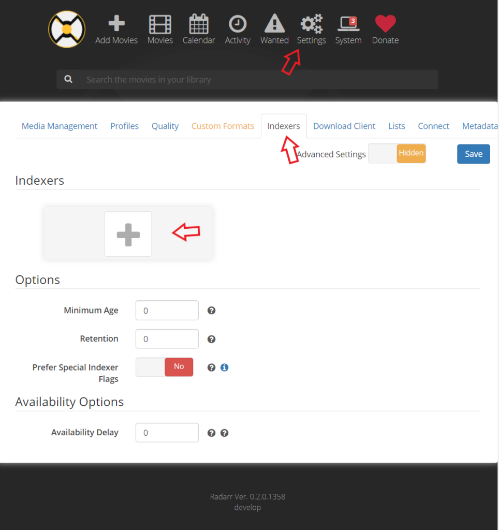Switch to Download Client tab
The height and width of the screenshot is (530, 499).
pos(344,126)
